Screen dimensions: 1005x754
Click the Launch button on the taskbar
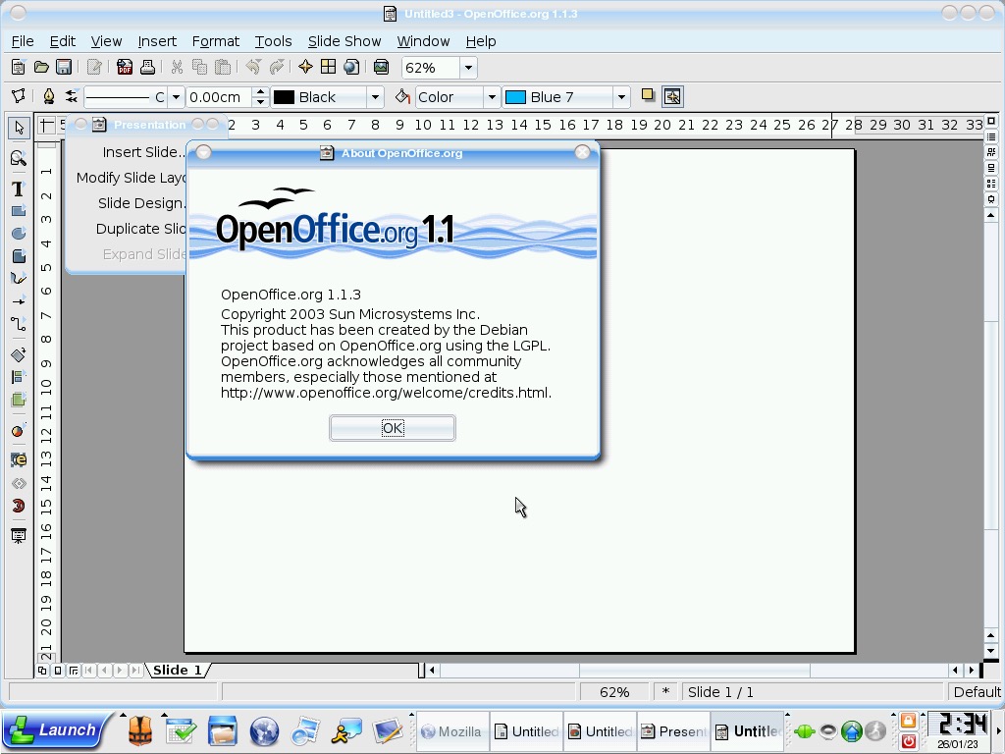point(56,730)
